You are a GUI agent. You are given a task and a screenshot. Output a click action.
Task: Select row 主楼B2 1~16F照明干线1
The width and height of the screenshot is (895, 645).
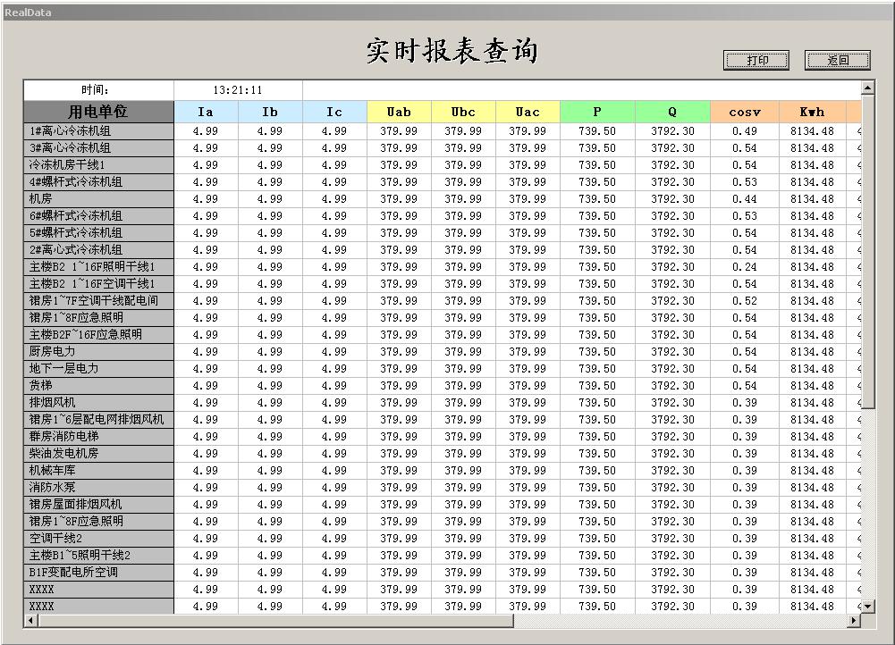pyautogui.click(x=98, y=267)
